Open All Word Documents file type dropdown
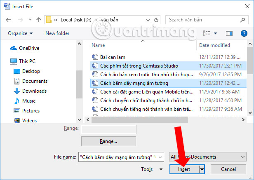Image resolution: width=254 pixels, height=180 pixels. [208, 157]
